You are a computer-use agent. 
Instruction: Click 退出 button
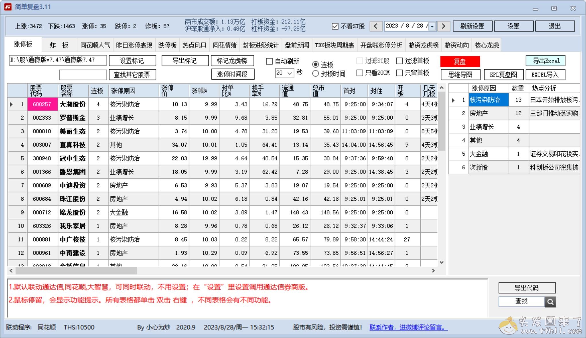click(555, 26)
